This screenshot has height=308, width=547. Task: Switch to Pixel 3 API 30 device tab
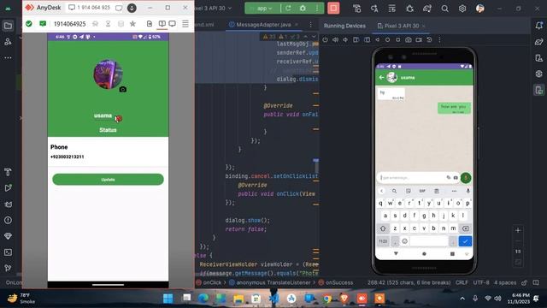401,26
